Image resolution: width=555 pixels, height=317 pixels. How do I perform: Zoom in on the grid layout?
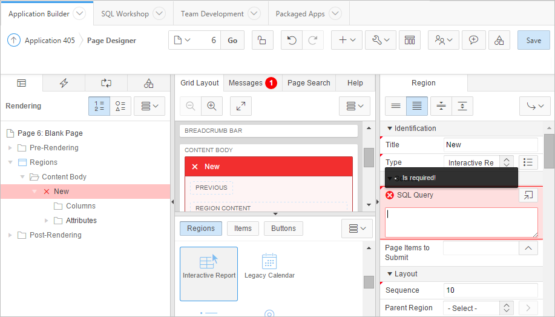click(x=212, y=106)
